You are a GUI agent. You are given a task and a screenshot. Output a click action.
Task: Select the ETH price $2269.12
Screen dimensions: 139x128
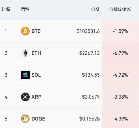coord(90,53)
